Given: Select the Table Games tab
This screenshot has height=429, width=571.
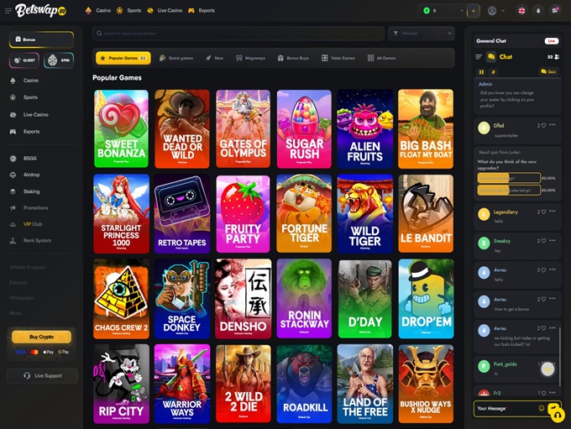Looking at the screenshot, I should click(x=338, y=58).
